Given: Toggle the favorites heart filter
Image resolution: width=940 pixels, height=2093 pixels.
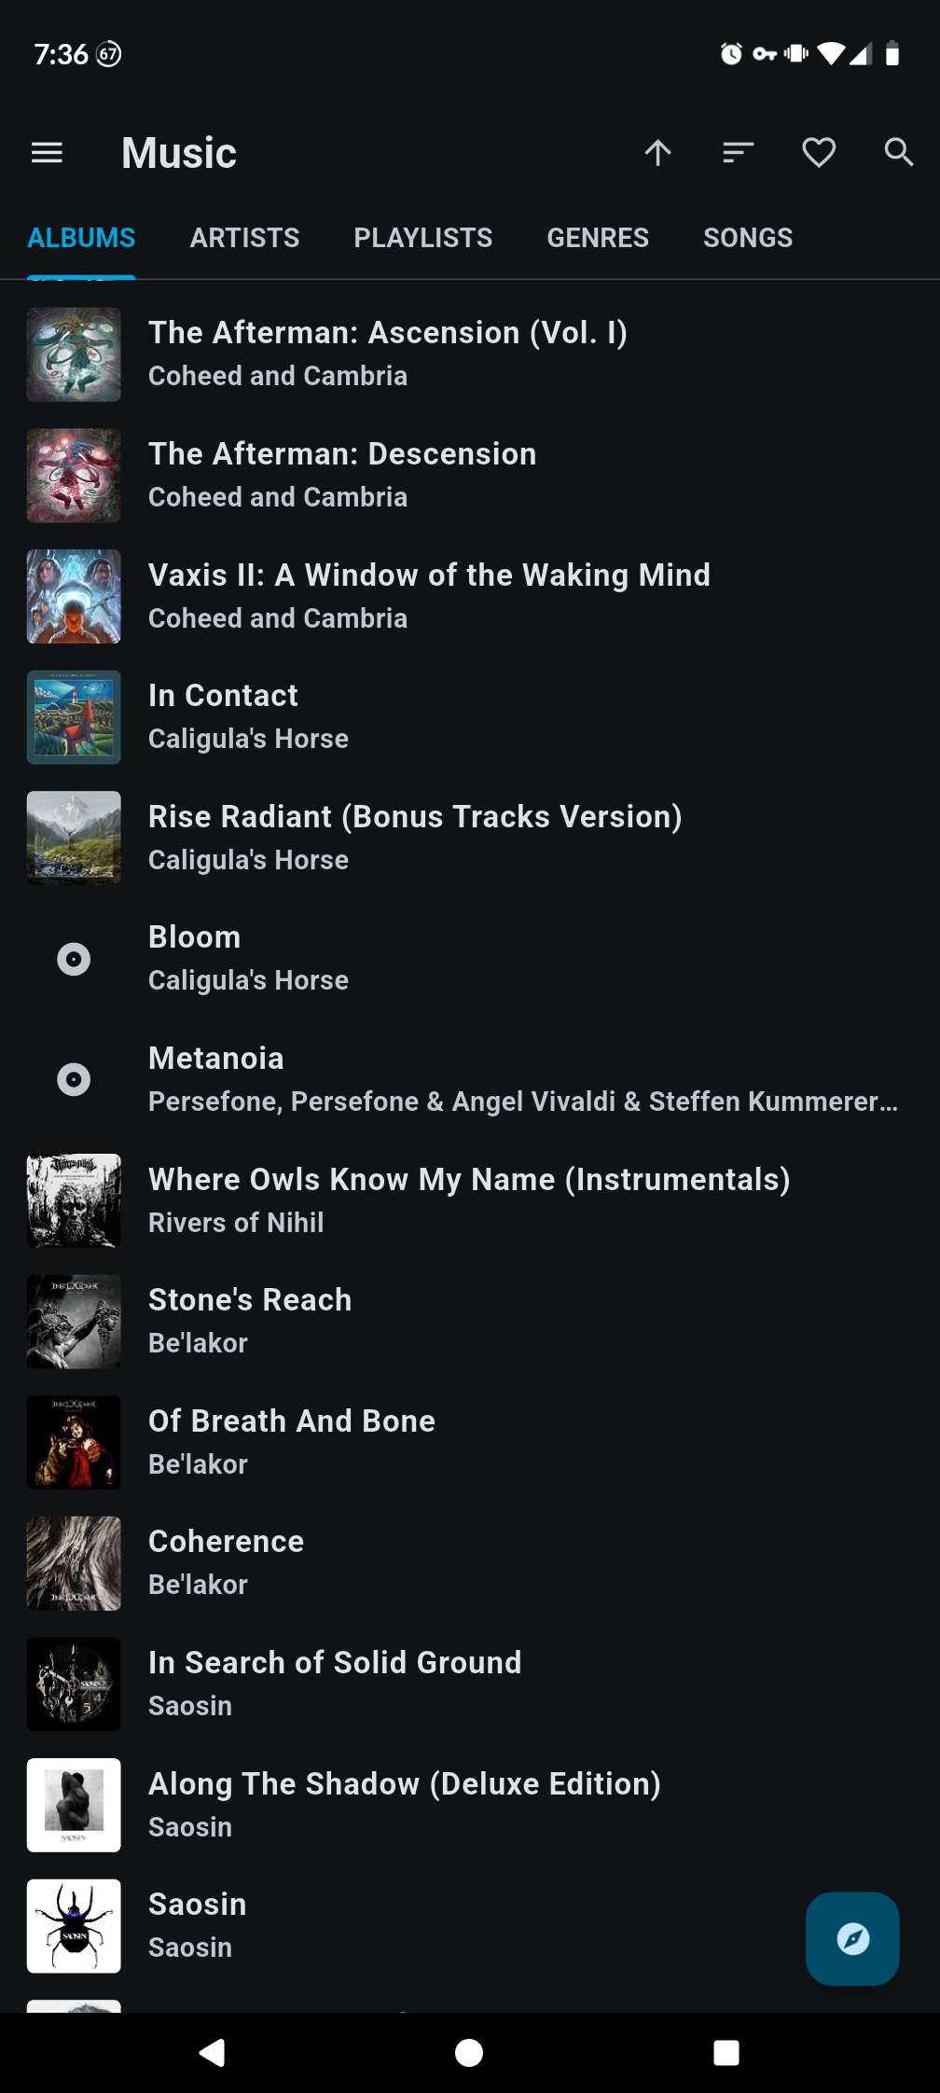Looking at the screenshot, I should point(819,153).
